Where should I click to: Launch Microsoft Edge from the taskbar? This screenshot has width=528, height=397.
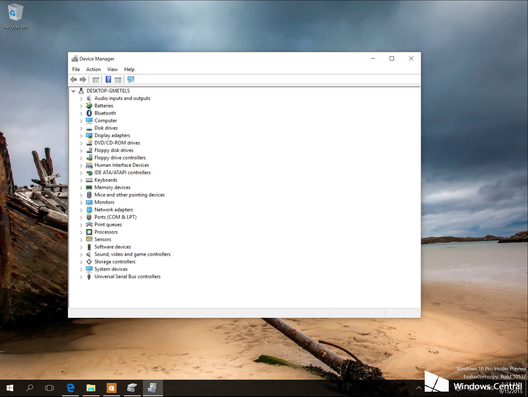click(70, 388)
